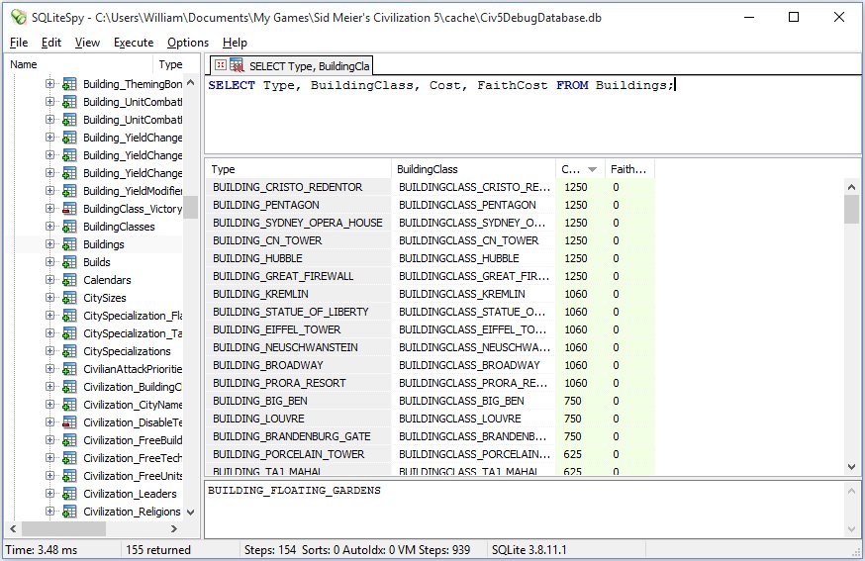Viewport: 865px width, 561px height.
Task: Open the Execute menu
Action: coord(134,43)
